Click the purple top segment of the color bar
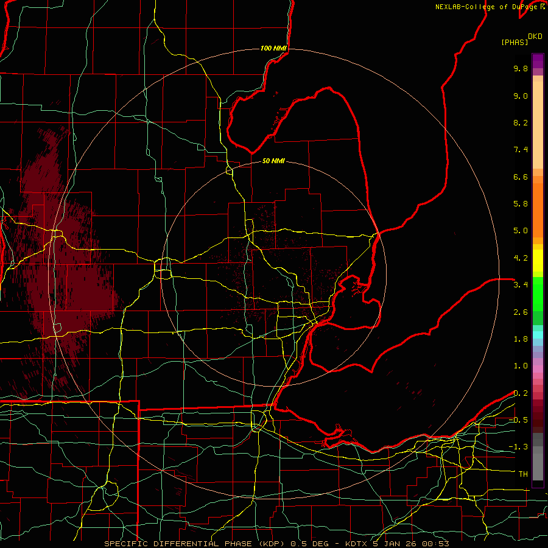The width and height of the screenshot is (548, 548). [538, 61]
